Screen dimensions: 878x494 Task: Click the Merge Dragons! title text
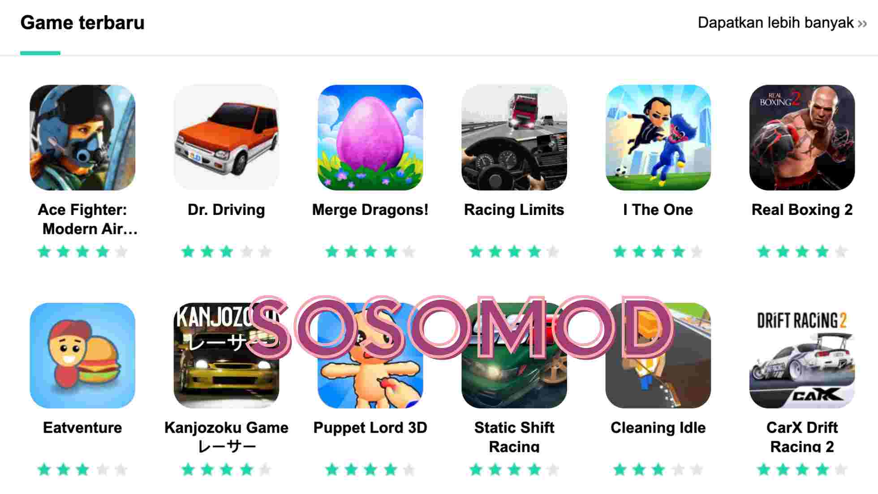pos(370,210)
